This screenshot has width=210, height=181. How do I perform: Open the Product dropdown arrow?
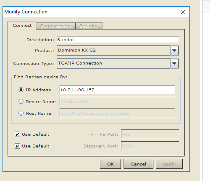pos(174,50)
